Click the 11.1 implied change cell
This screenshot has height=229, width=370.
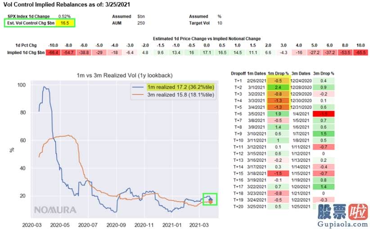(253, 53)
